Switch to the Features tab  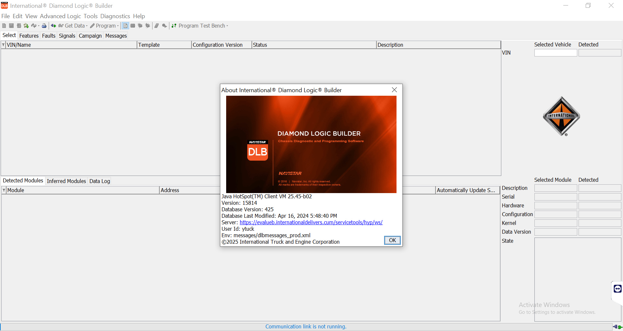29,36
